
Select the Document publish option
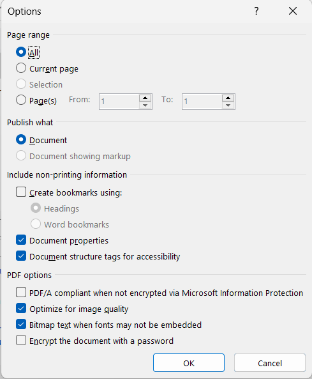[x=21, y=140]
